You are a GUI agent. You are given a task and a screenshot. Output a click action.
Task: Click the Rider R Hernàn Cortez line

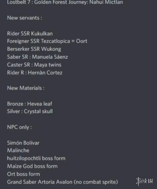point(35,72)
